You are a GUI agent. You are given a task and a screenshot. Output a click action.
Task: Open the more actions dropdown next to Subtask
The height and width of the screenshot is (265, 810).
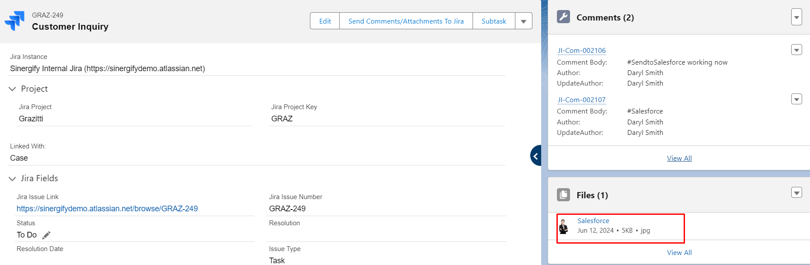pyautogui.click(x=524, y=21)
